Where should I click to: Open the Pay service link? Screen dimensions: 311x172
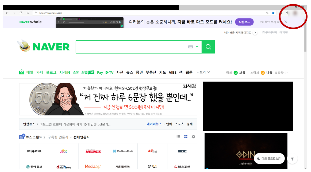[100, 72]
